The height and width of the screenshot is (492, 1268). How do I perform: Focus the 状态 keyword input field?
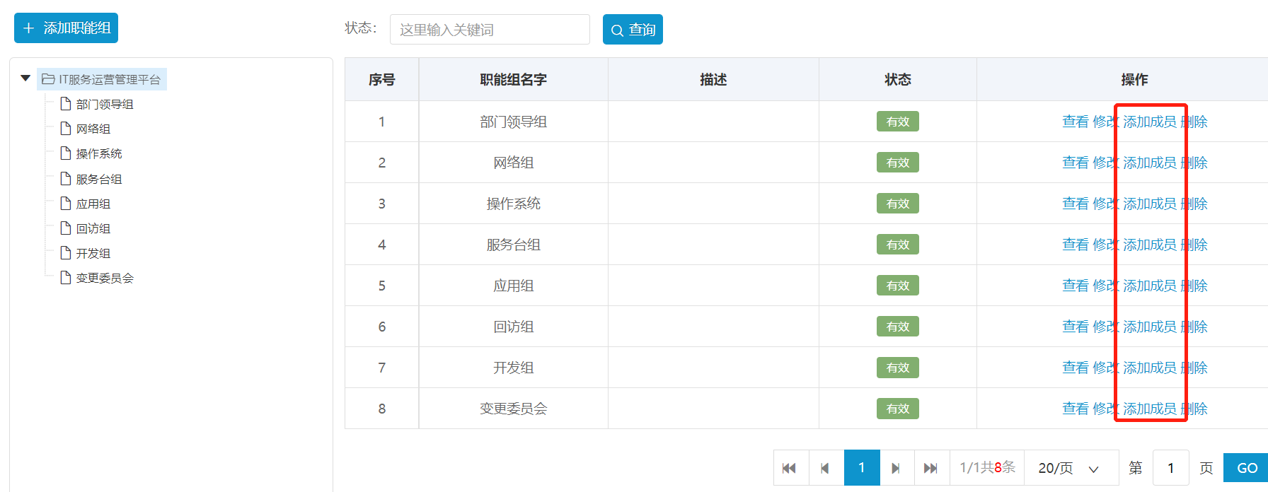click(490, 30)
